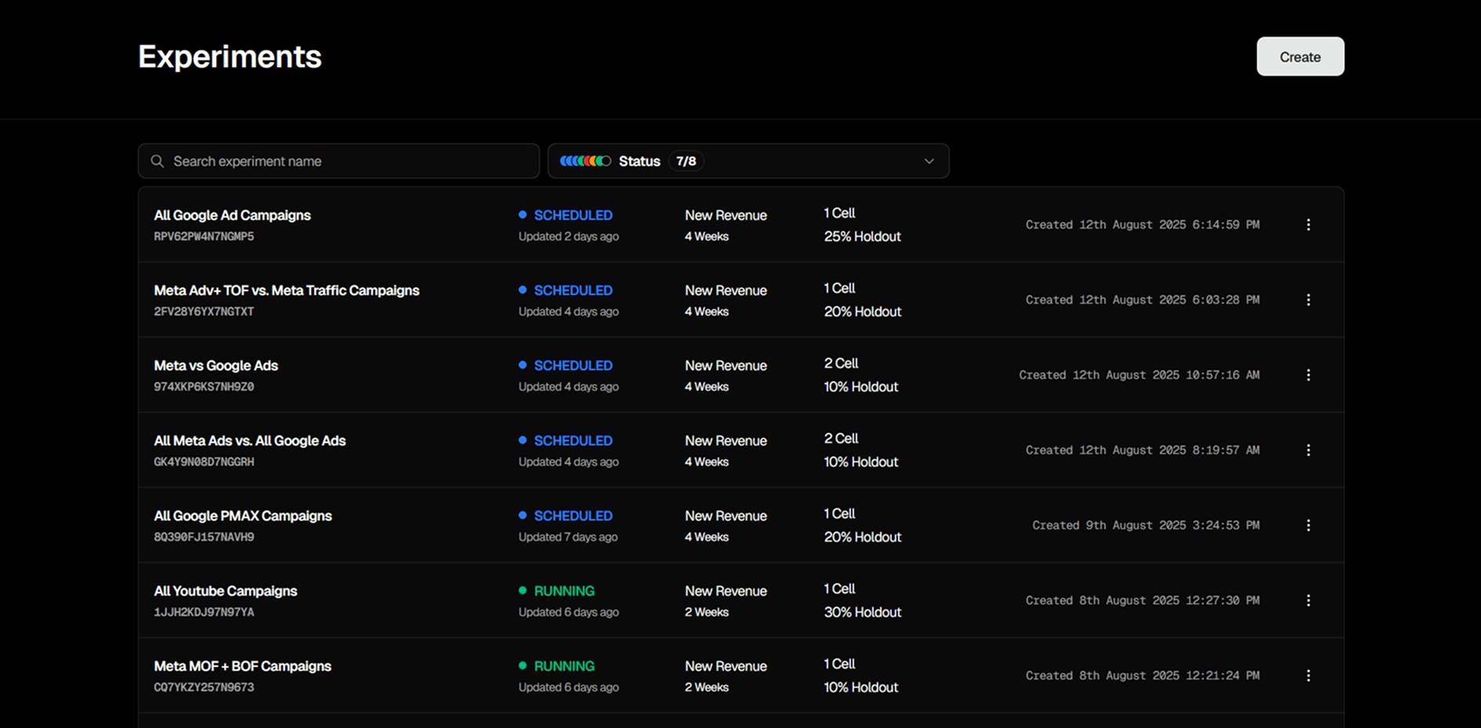Click experiment ID 2FV28Y6YX7NGTXT

tap(204, 312)
